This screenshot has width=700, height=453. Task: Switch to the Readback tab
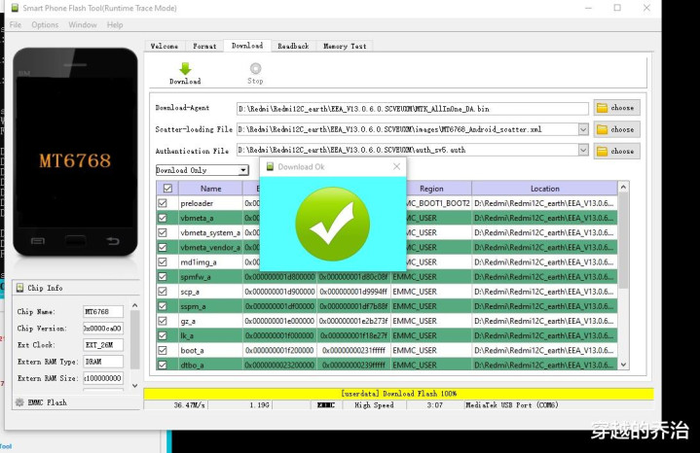(x=293, y=46)
